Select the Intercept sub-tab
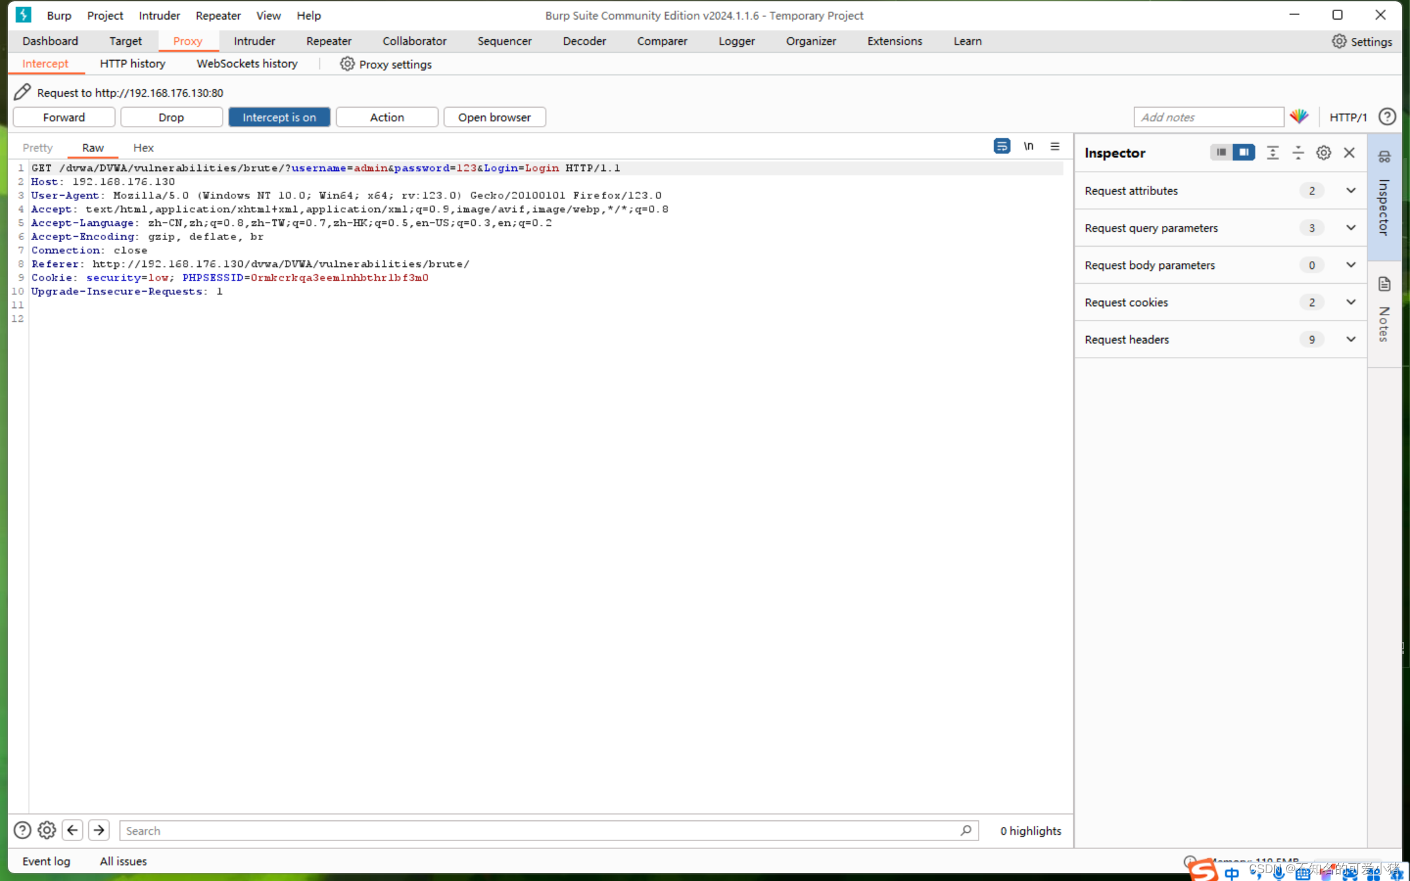The height and width of the screenshot is (881, 1410). tap(45, 63)
